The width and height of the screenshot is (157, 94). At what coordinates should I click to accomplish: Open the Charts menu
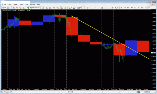tap(21, 4)
